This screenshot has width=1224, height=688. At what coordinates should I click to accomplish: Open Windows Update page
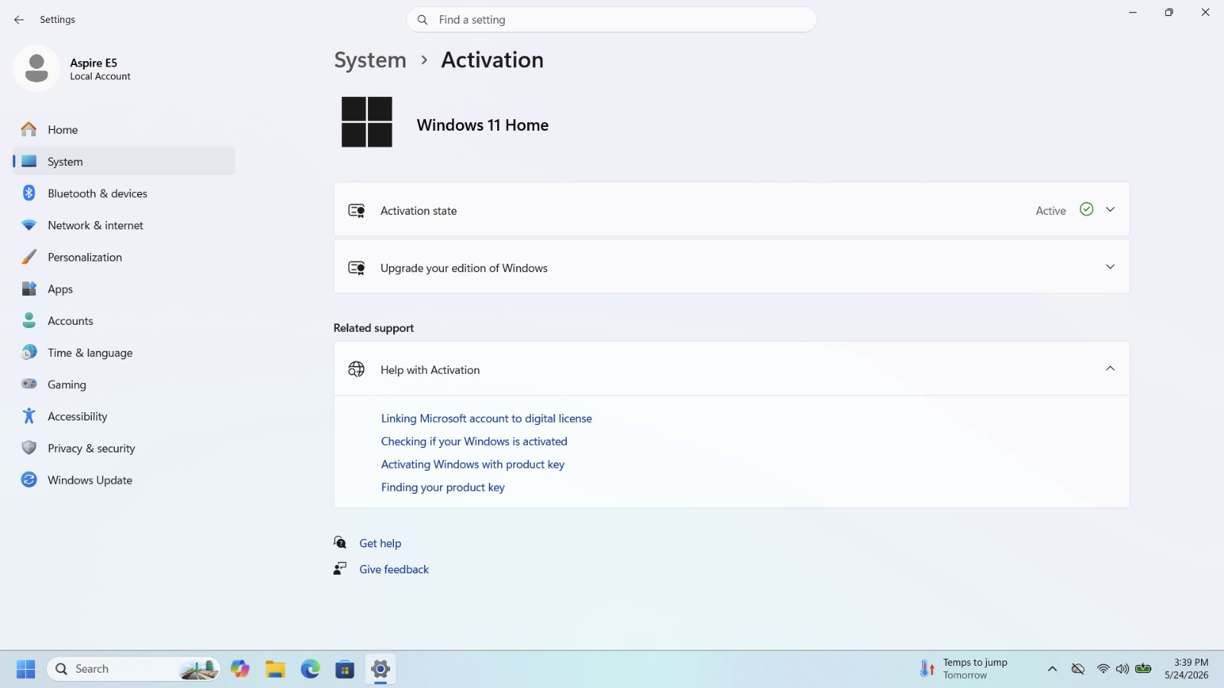[x=124, y=480]
